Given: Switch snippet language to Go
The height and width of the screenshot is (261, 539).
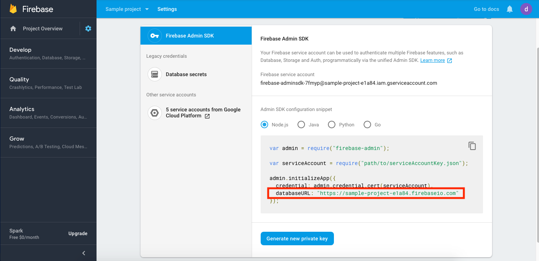Looking at the screenshot, I should click(x=367, y=124).
